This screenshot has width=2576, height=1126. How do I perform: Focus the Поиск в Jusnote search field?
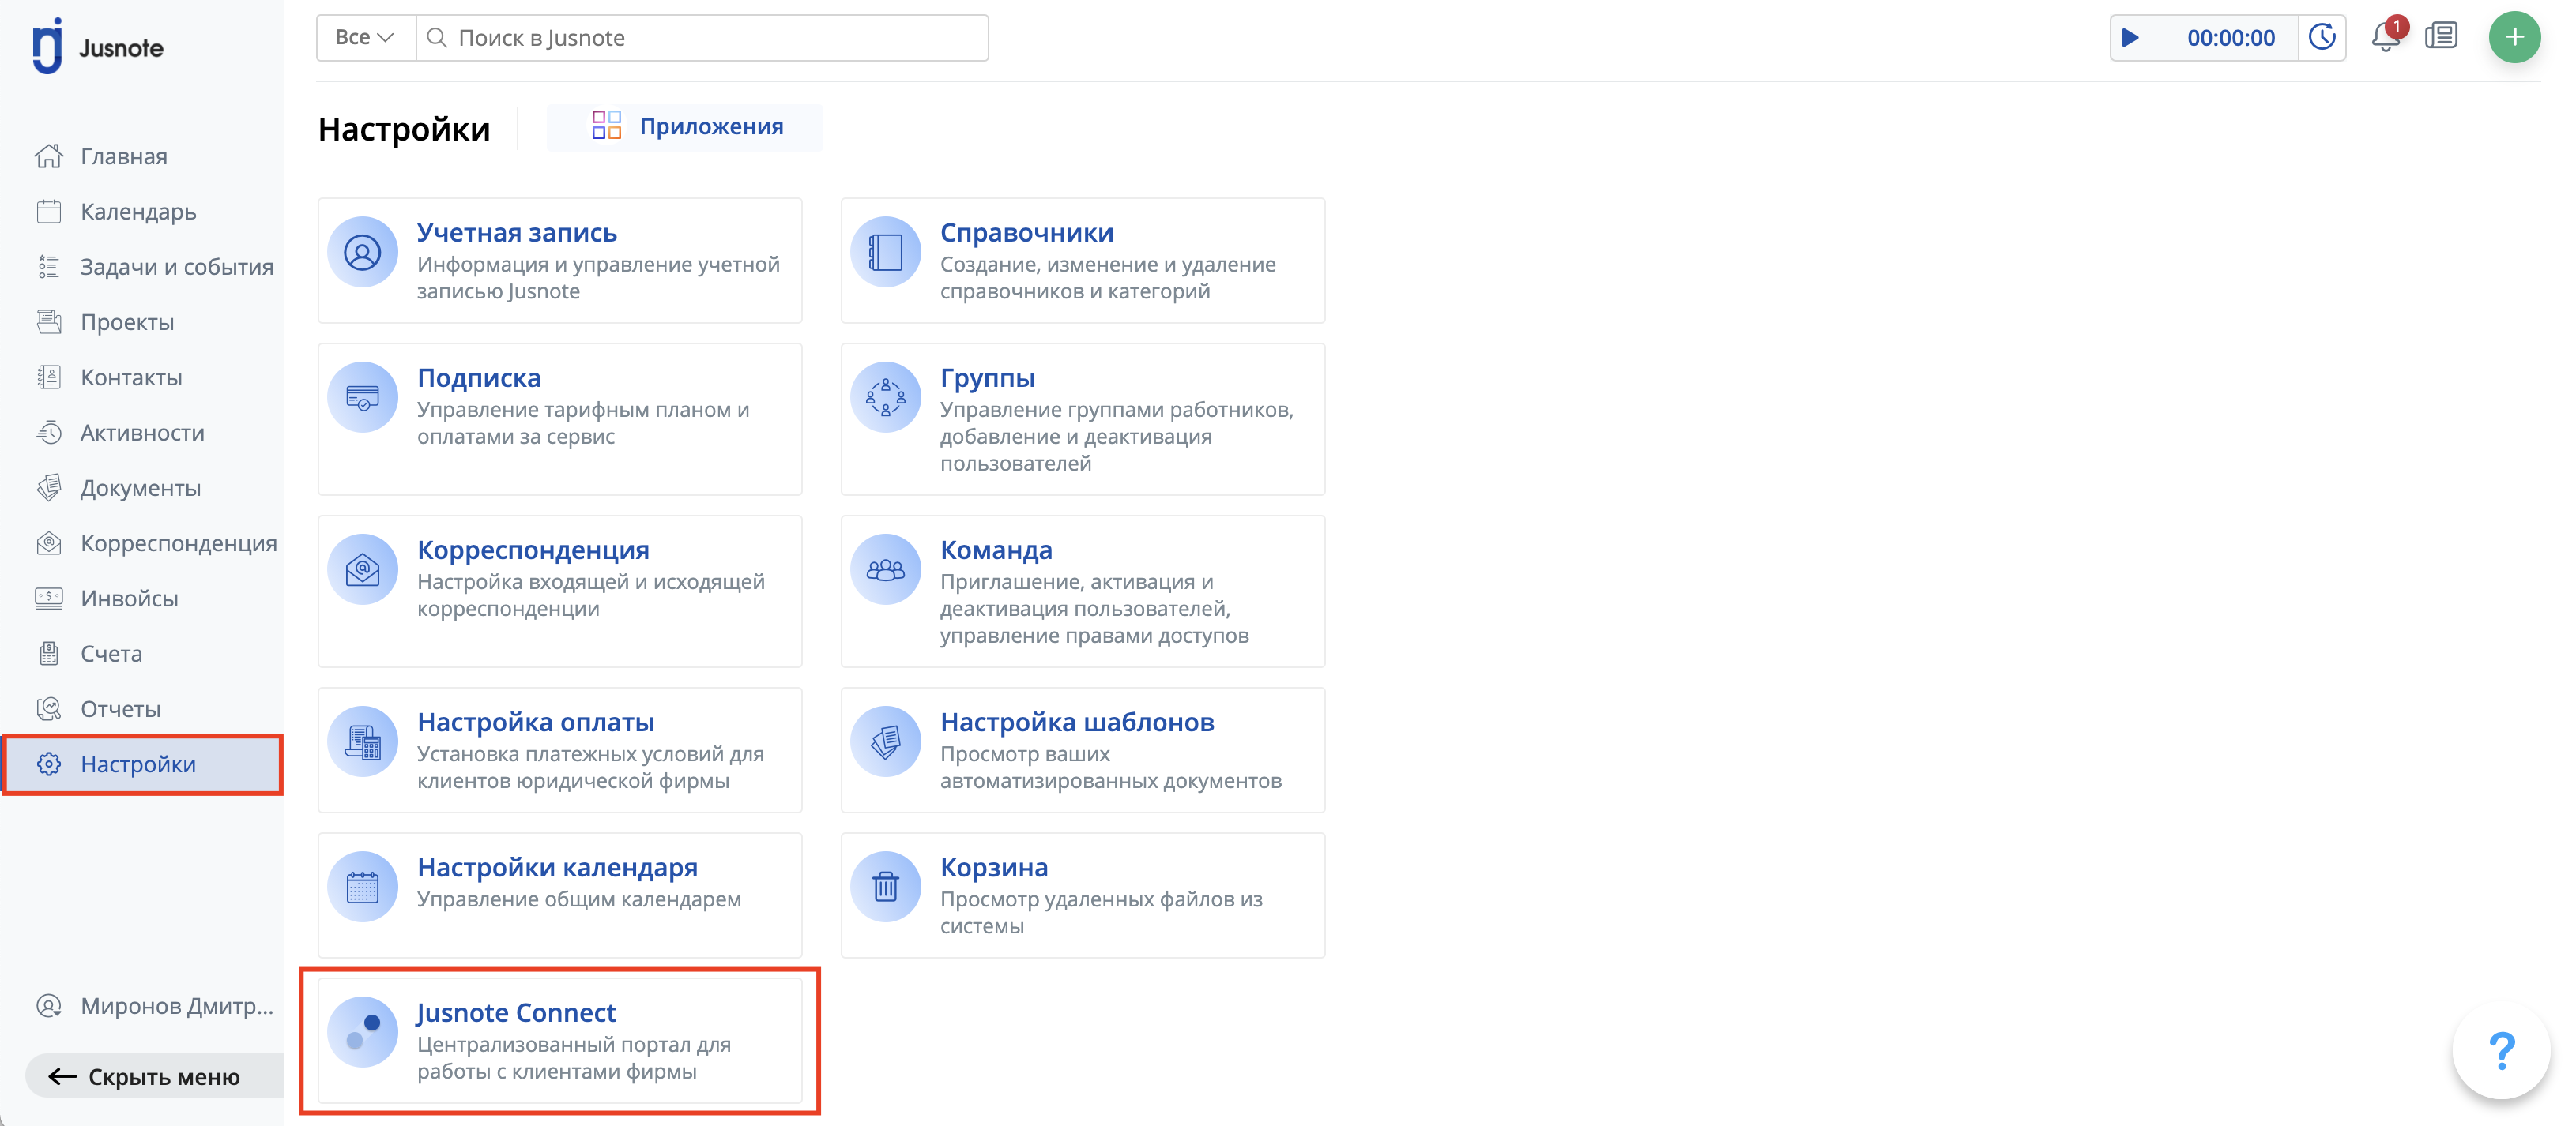coord(702,38)
